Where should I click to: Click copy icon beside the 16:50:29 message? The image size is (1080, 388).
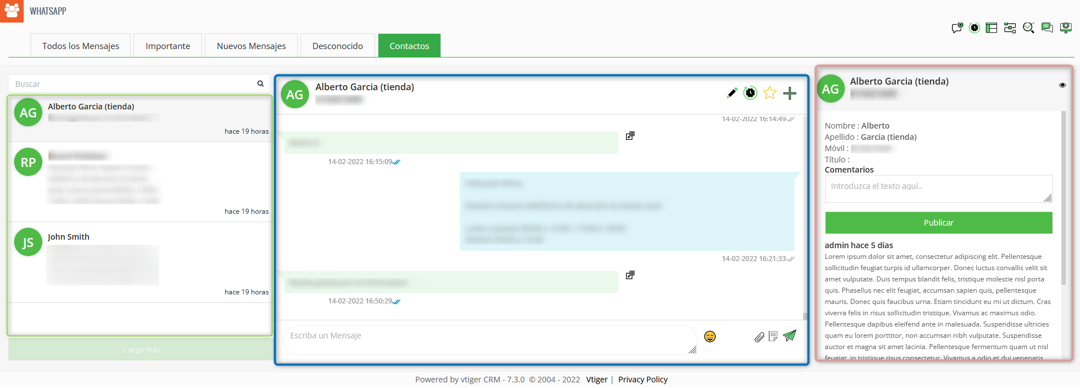630,275
